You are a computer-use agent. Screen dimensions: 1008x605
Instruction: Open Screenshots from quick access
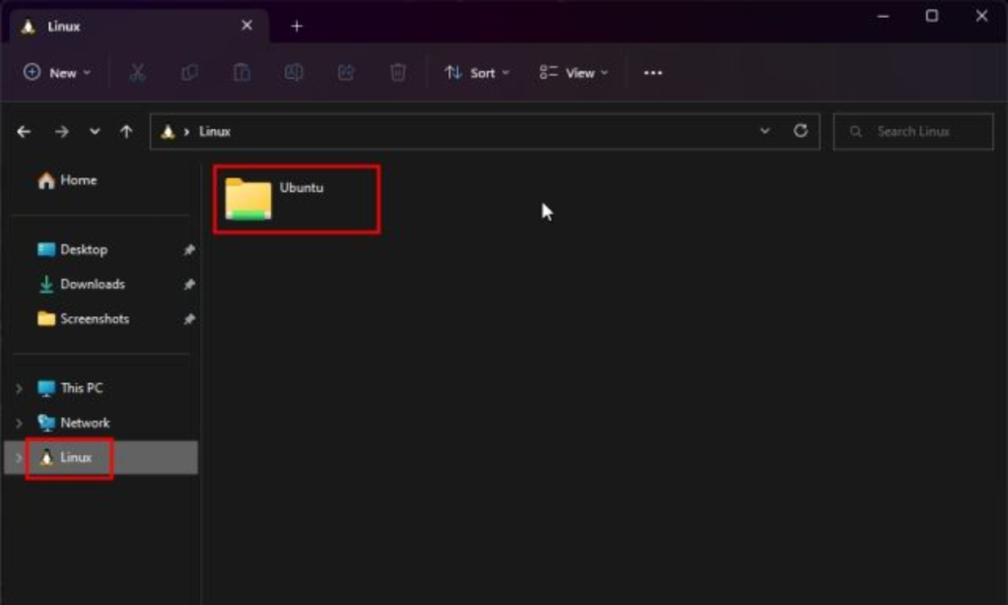[83, 319]
